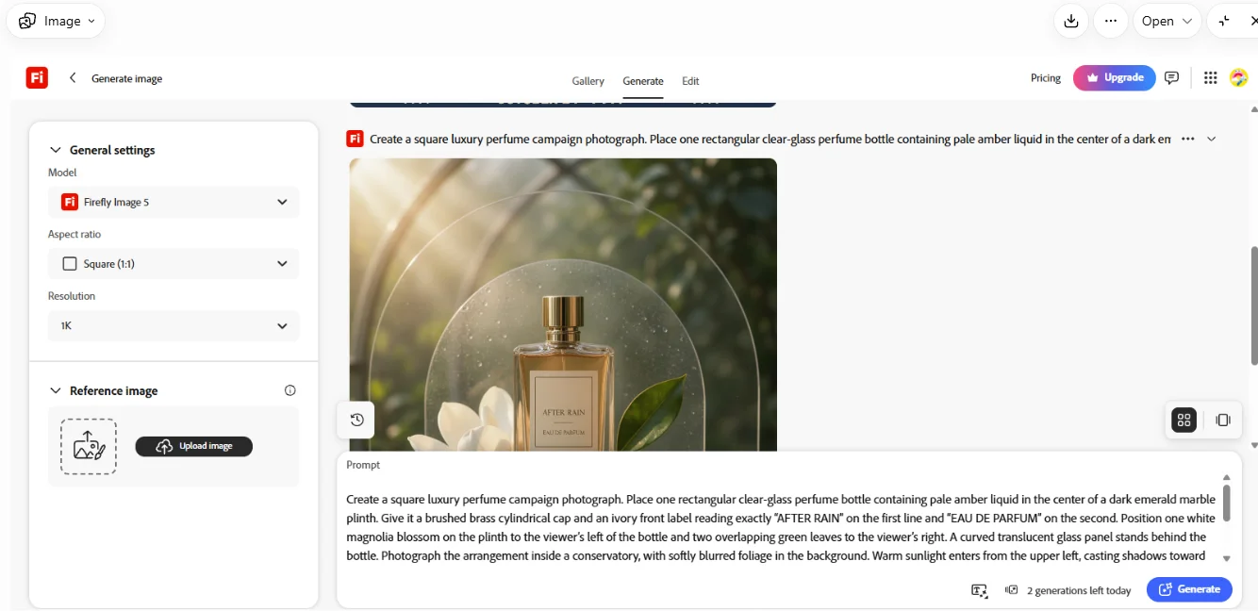Click the Resolution label
Image resolution: width=1258 pixels, height=611 pixels.
72,296
